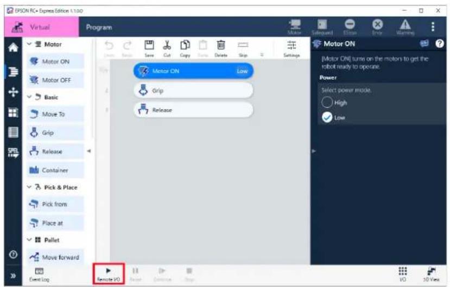The height and width of the screenshot is (287, 450).
Task: Click the Redo toolbar icon
Action: (x=127, y=48)
